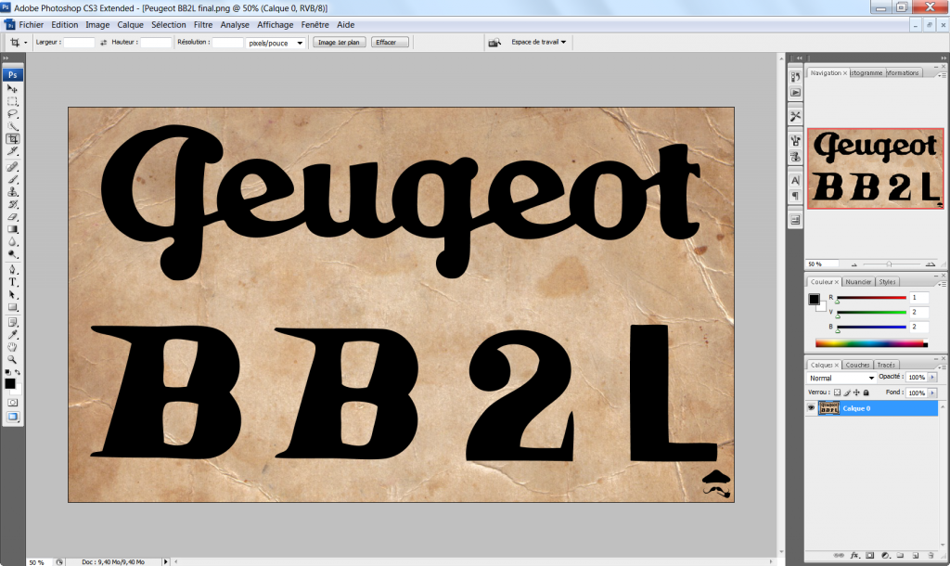Click the delete layer trash icon

[x=931, y=555]
